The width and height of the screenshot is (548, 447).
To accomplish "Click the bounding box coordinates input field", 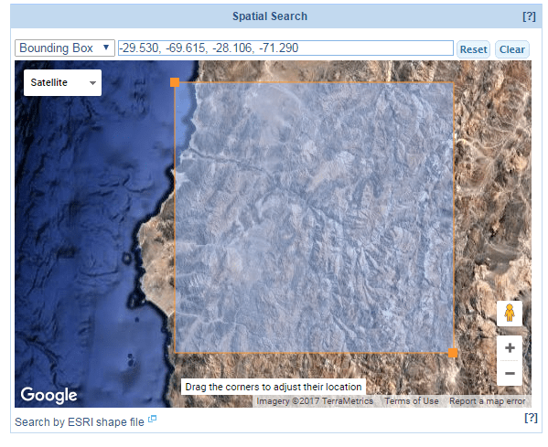I will coord(285,48).
